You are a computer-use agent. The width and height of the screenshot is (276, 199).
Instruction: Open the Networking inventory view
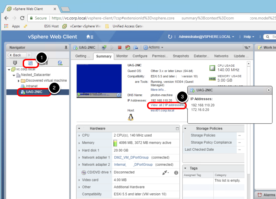point(60,63)
